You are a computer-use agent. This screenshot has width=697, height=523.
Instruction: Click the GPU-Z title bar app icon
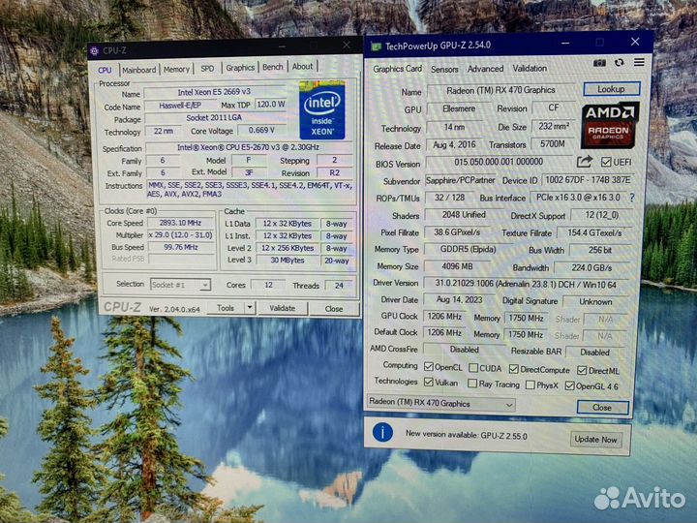(x=376, y=46)
